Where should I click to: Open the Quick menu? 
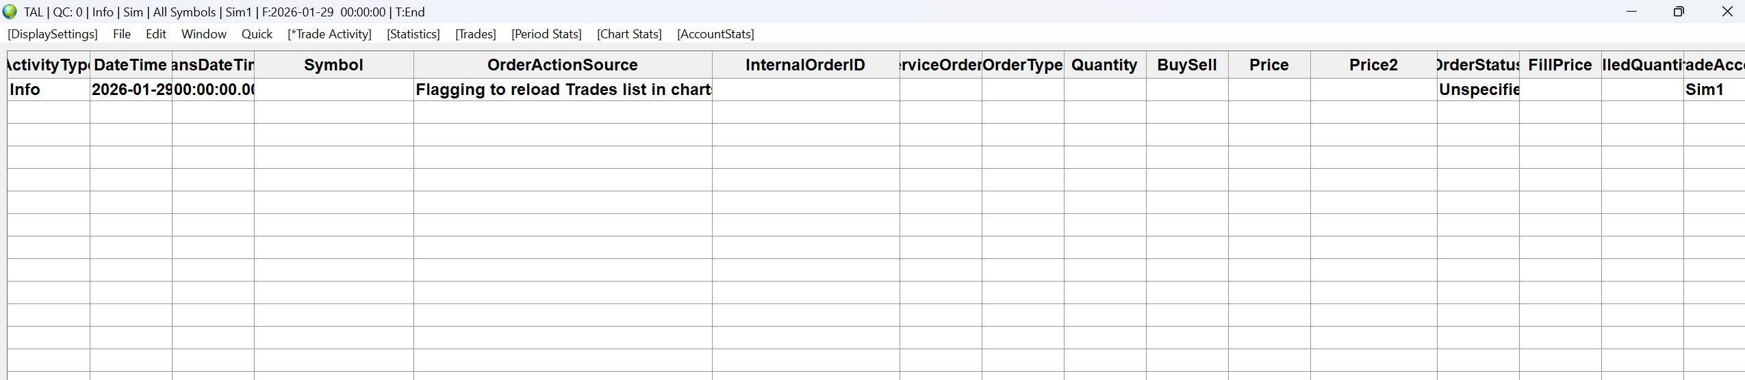click(257, 34)
